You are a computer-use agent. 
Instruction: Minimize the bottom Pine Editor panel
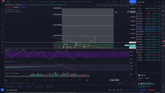point(131,87)
